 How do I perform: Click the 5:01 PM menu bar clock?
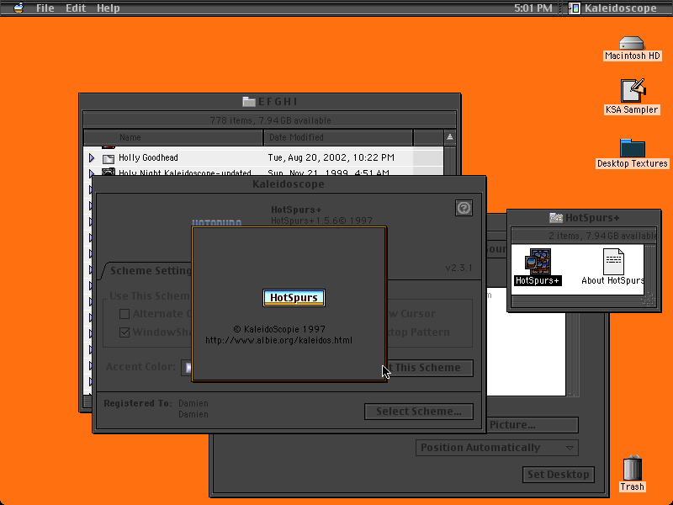pos(533,8)
